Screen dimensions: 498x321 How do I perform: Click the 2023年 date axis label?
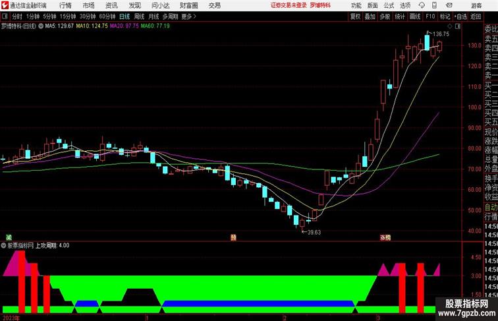click(x=11, y=318)
